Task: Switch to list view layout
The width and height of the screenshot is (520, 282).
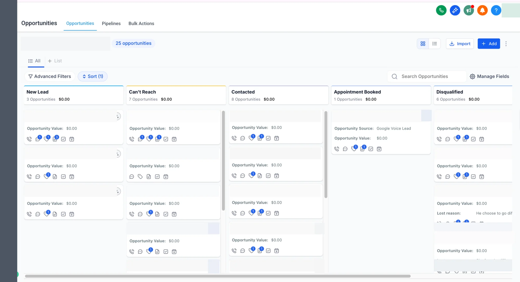Action: 434,44
